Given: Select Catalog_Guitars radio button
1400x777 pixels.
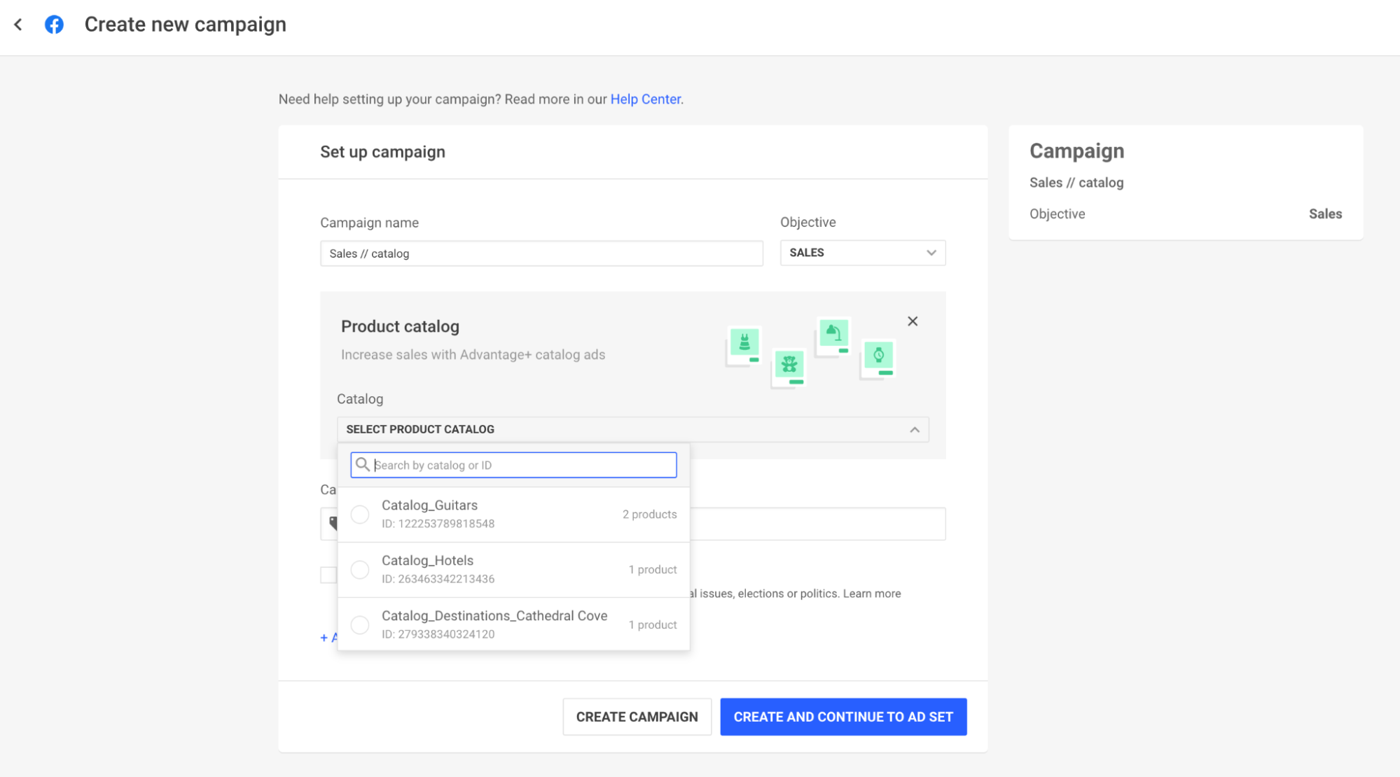Looking at the screenshot, I should pos(360,514).
